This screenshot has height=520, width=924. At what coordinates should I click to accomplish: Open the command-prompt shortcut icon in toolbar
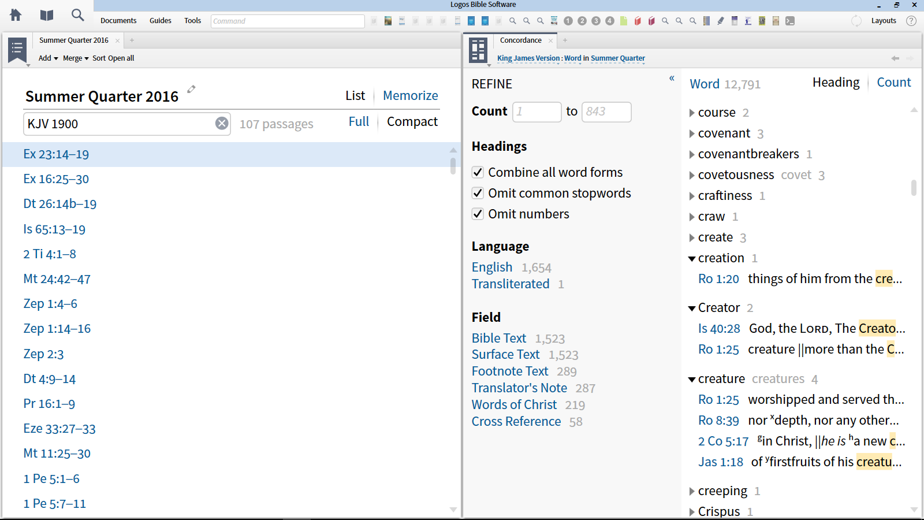[x=790, y=21]
